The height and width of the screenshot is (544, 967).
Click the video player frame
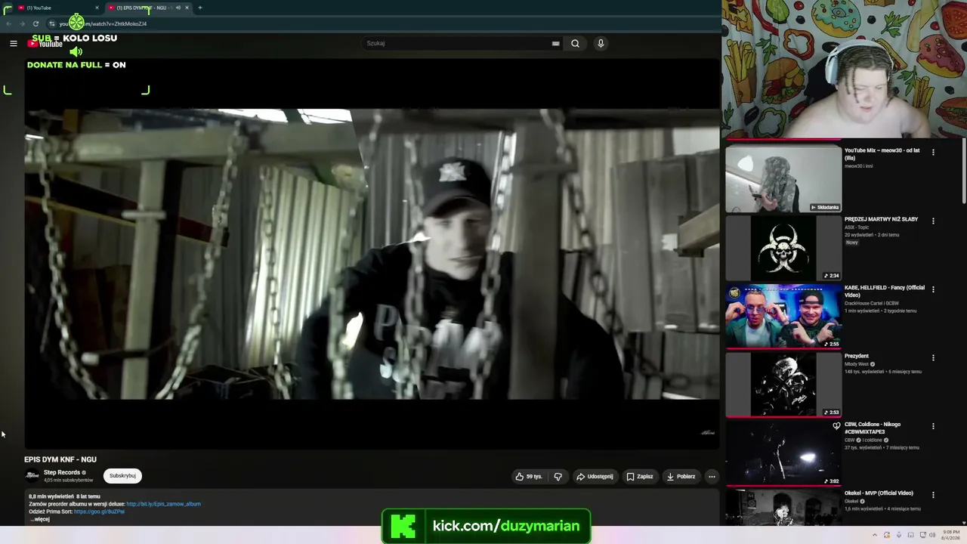pyautogui.click(x=372, y=254)
